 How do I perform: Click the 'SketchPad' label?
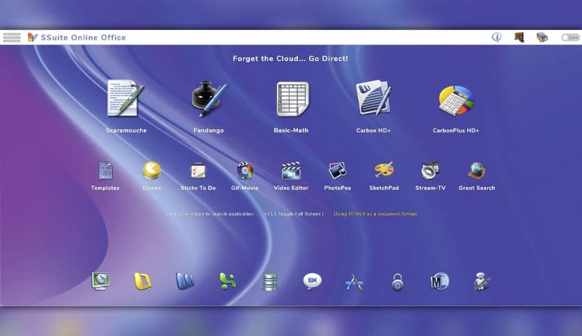click(x=384, y=188)
